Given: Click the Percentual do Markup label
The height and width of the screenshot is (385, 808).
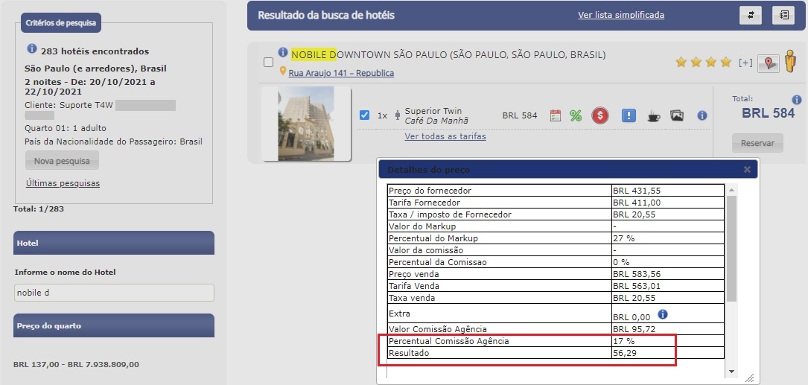Looking at the screenshot, I should pyautogui.click(x=433, y=238).
